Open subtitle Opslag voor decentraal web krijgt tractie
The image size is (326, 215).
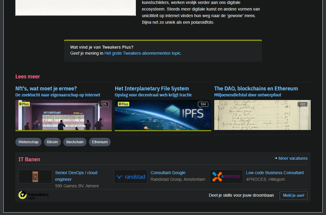pyautogui.click(x=153, y=95)
